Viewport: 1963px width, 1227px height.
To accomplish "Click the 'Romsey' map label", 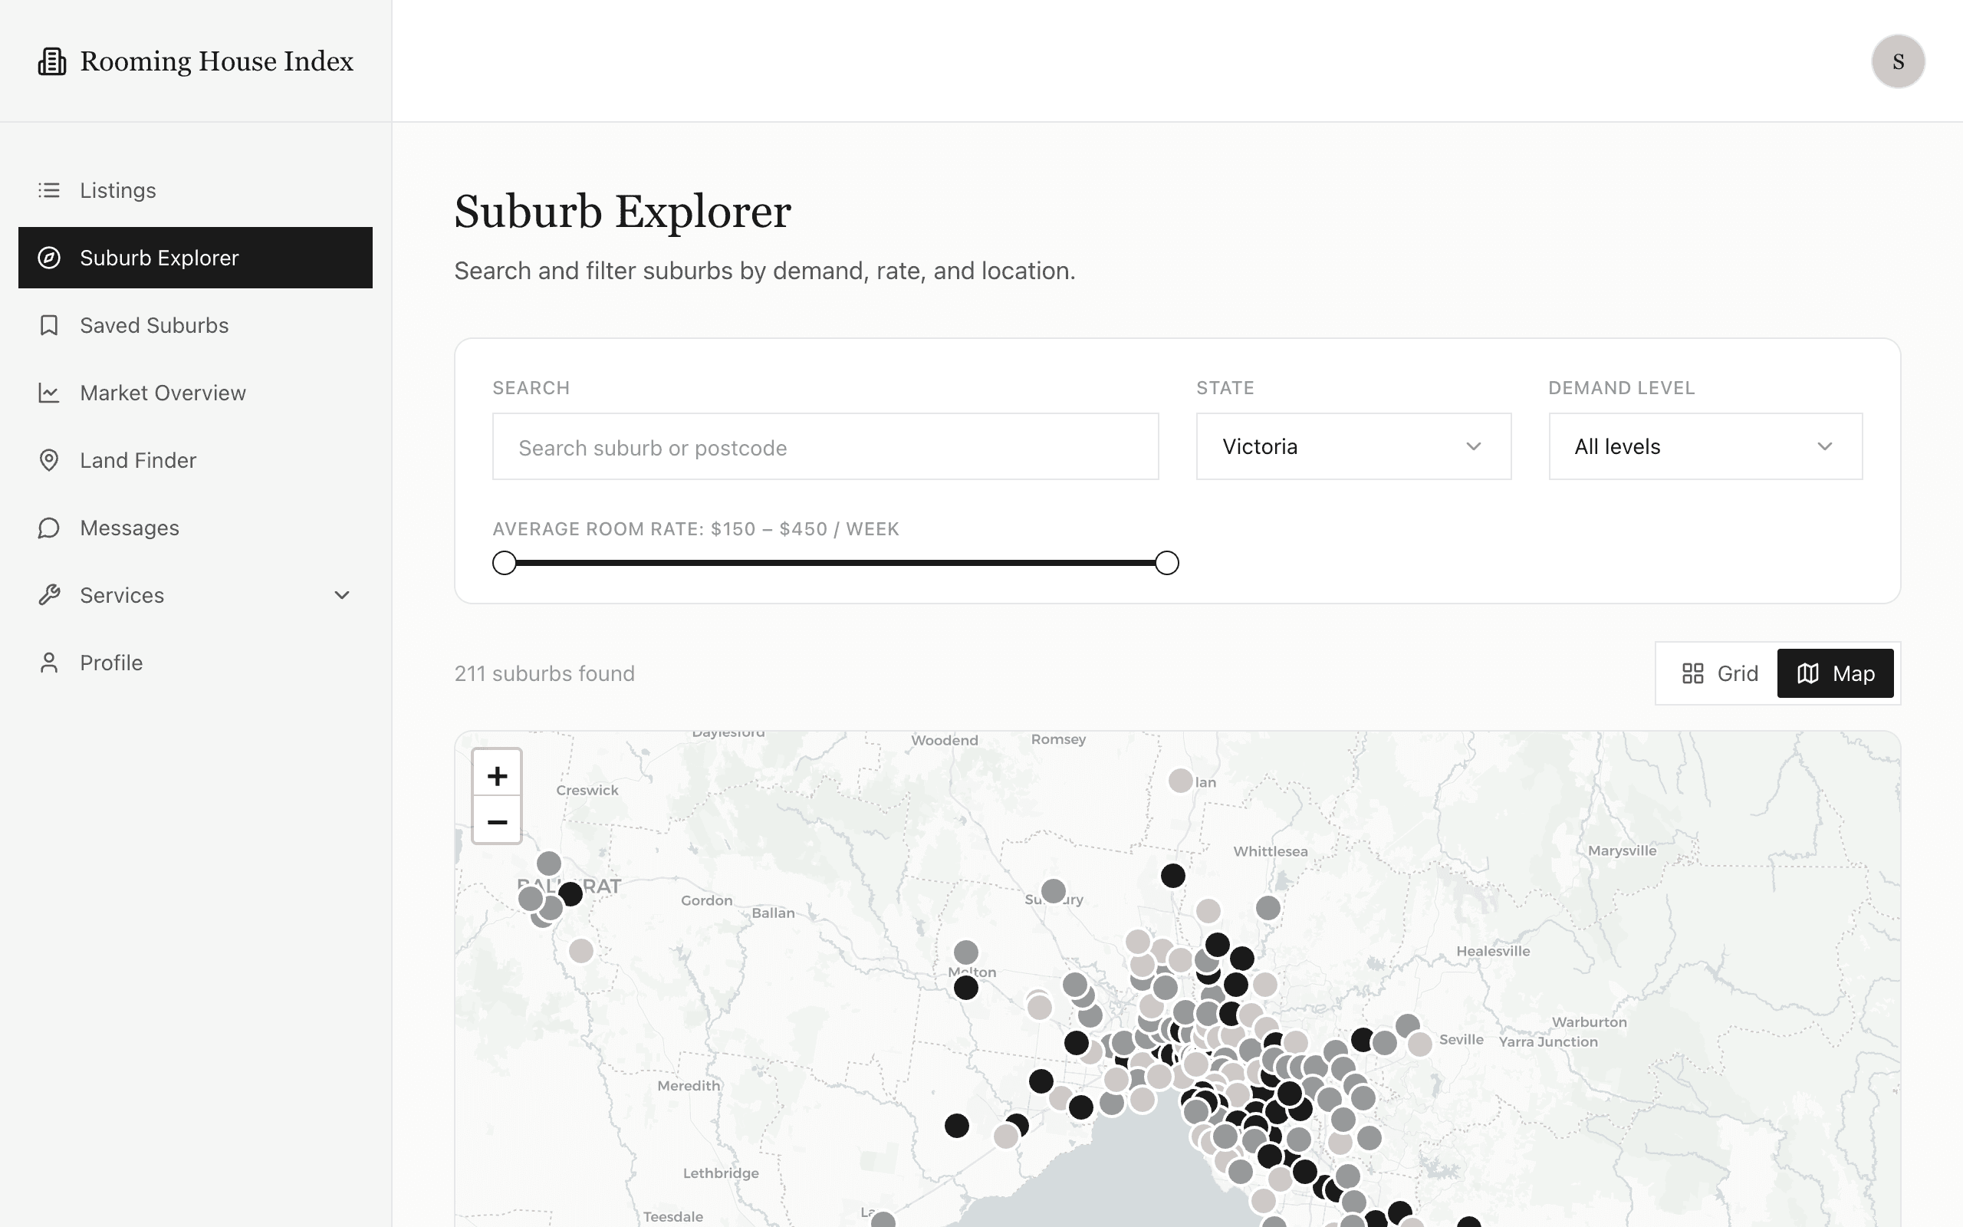I will (1058, 739).
